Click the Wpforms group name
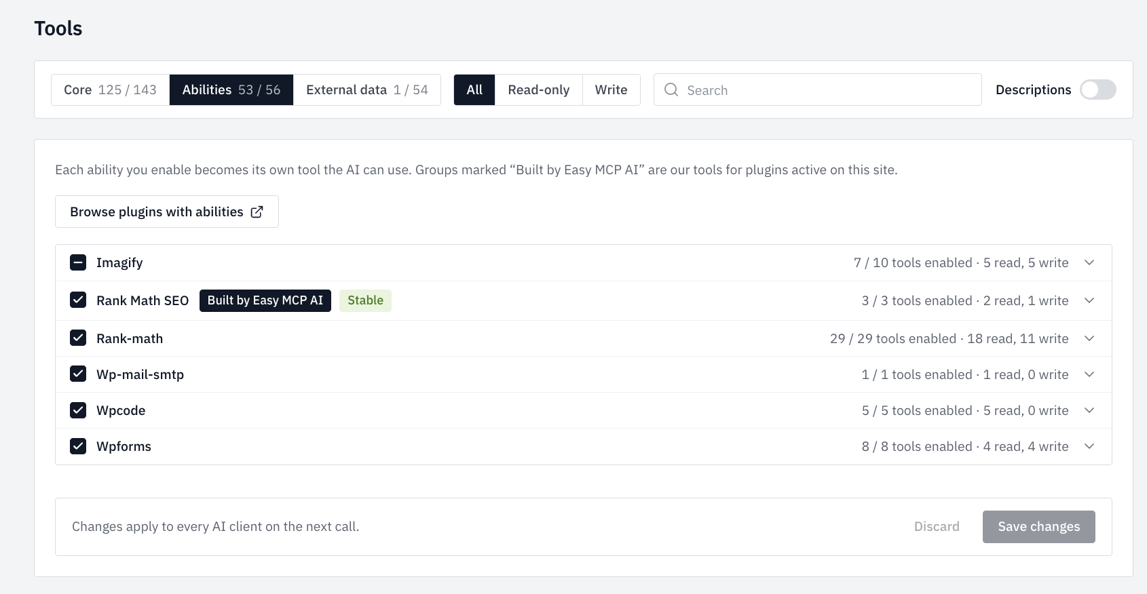 point(124,446)
